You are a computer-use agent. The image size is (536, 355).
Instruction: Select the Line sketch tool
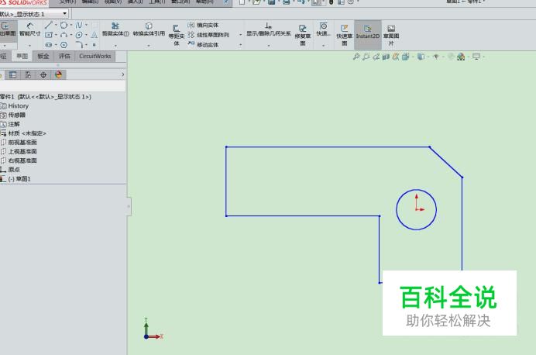click(49, 25)
